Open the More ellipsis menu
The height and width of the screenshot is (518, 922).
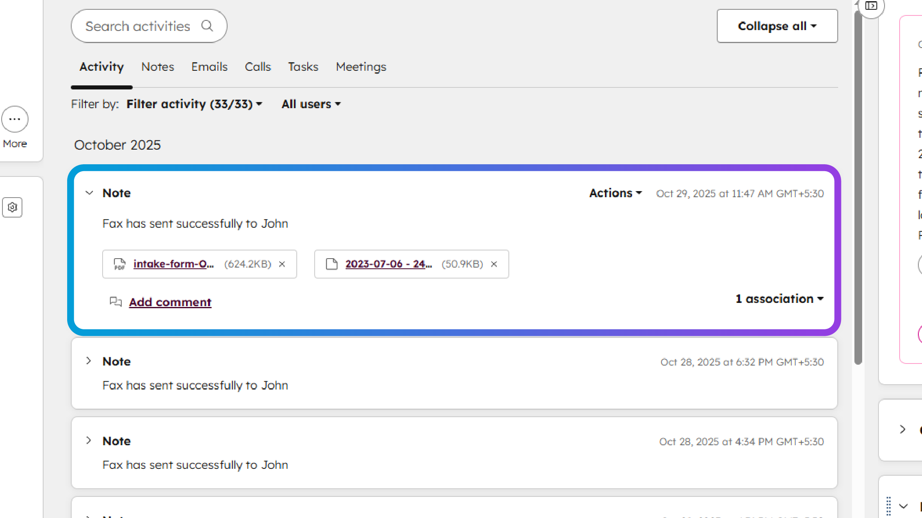pyautogui.click(x=15, y=119)
